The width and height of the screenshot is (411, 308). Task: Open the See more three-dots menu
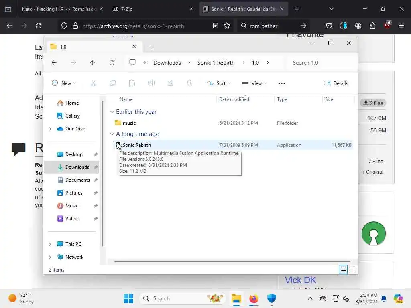281,83
